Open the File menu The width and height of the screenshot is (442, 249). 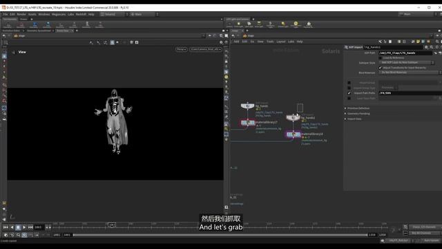click(6, 14)
